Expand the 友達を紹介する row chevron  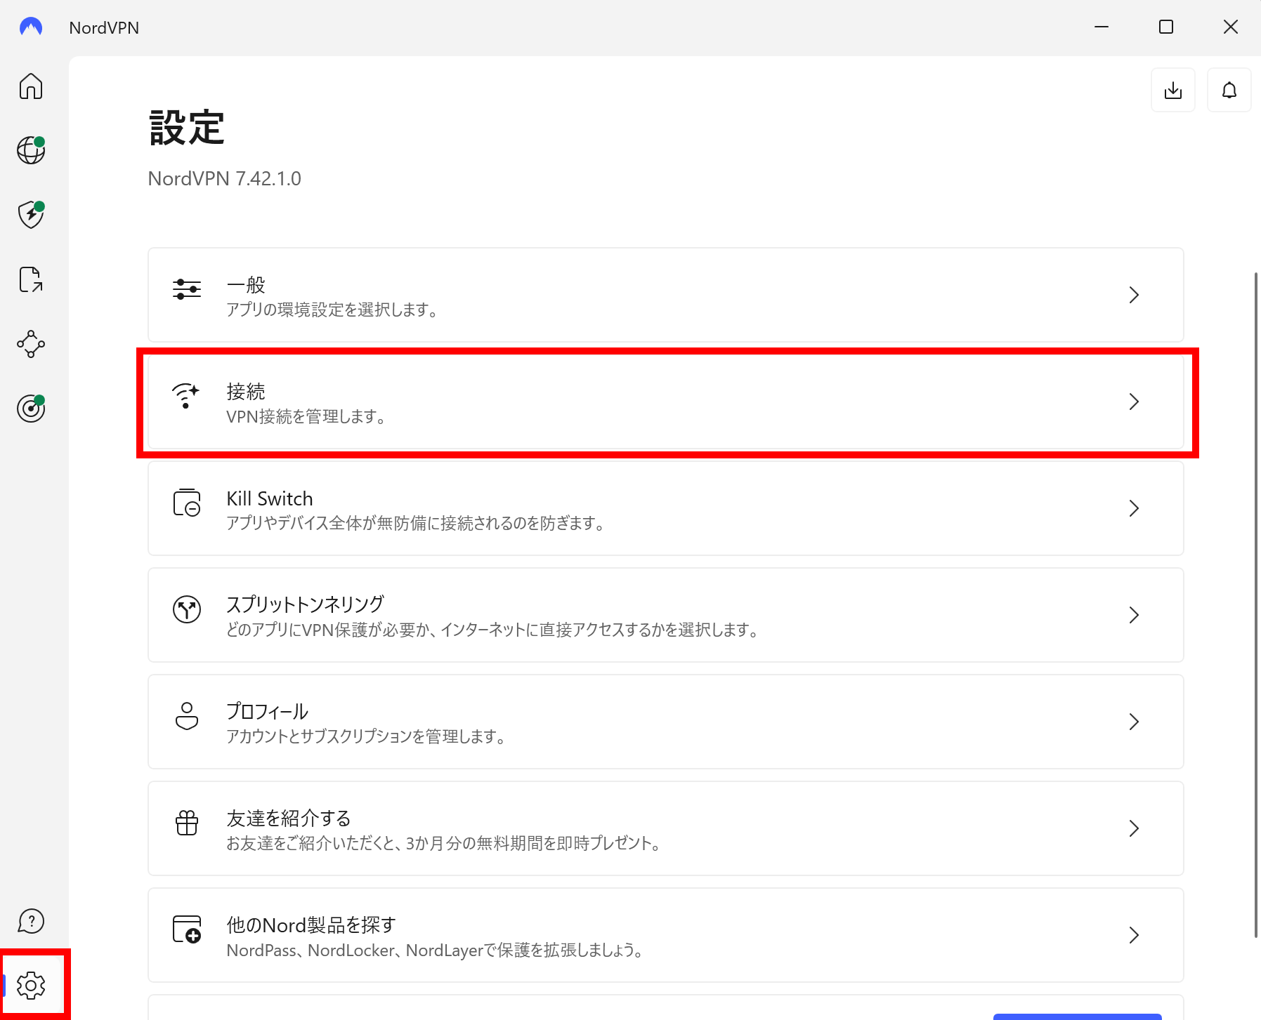(1134, 828)
